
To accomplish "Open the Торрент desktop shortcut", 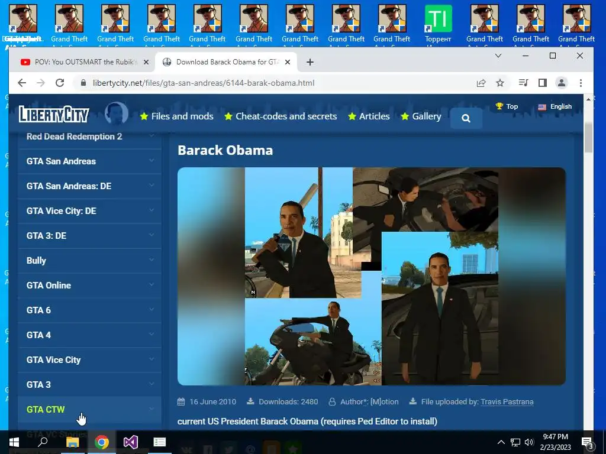I will (x=438, y=24).
